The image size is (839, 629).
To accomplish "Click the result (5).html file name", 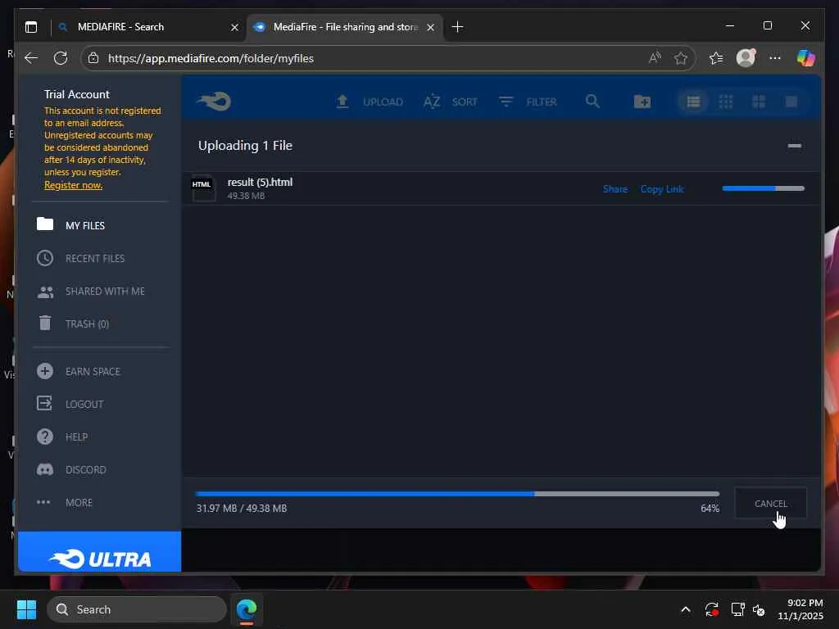I will click(260, 183).
